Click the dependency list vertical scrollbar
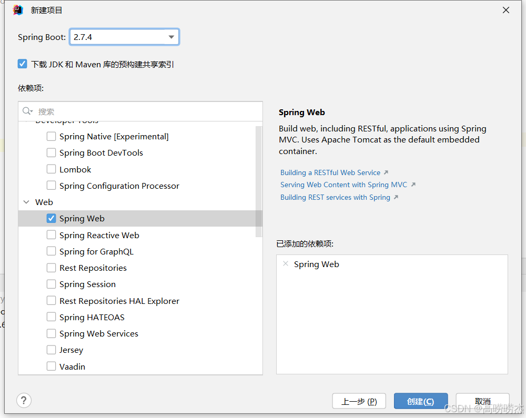 [x=259, y=181]
